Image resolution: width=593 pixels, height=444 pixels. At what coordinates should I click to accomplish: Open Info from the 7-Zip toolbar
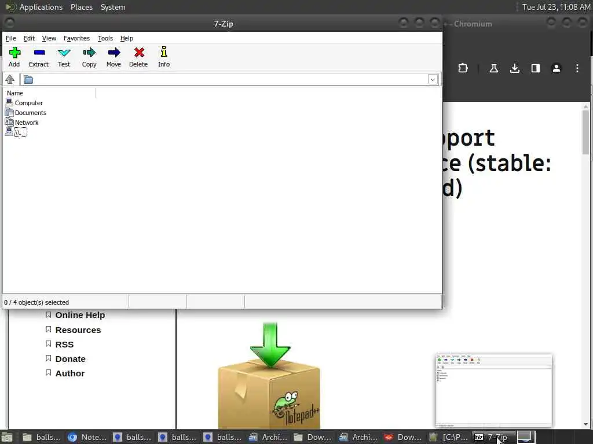(x=164, y=57)
